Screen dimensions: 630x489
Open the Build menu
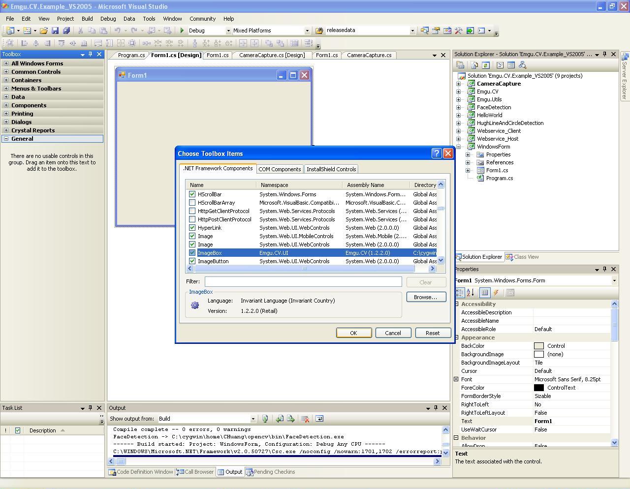click(x=87, y=19)
